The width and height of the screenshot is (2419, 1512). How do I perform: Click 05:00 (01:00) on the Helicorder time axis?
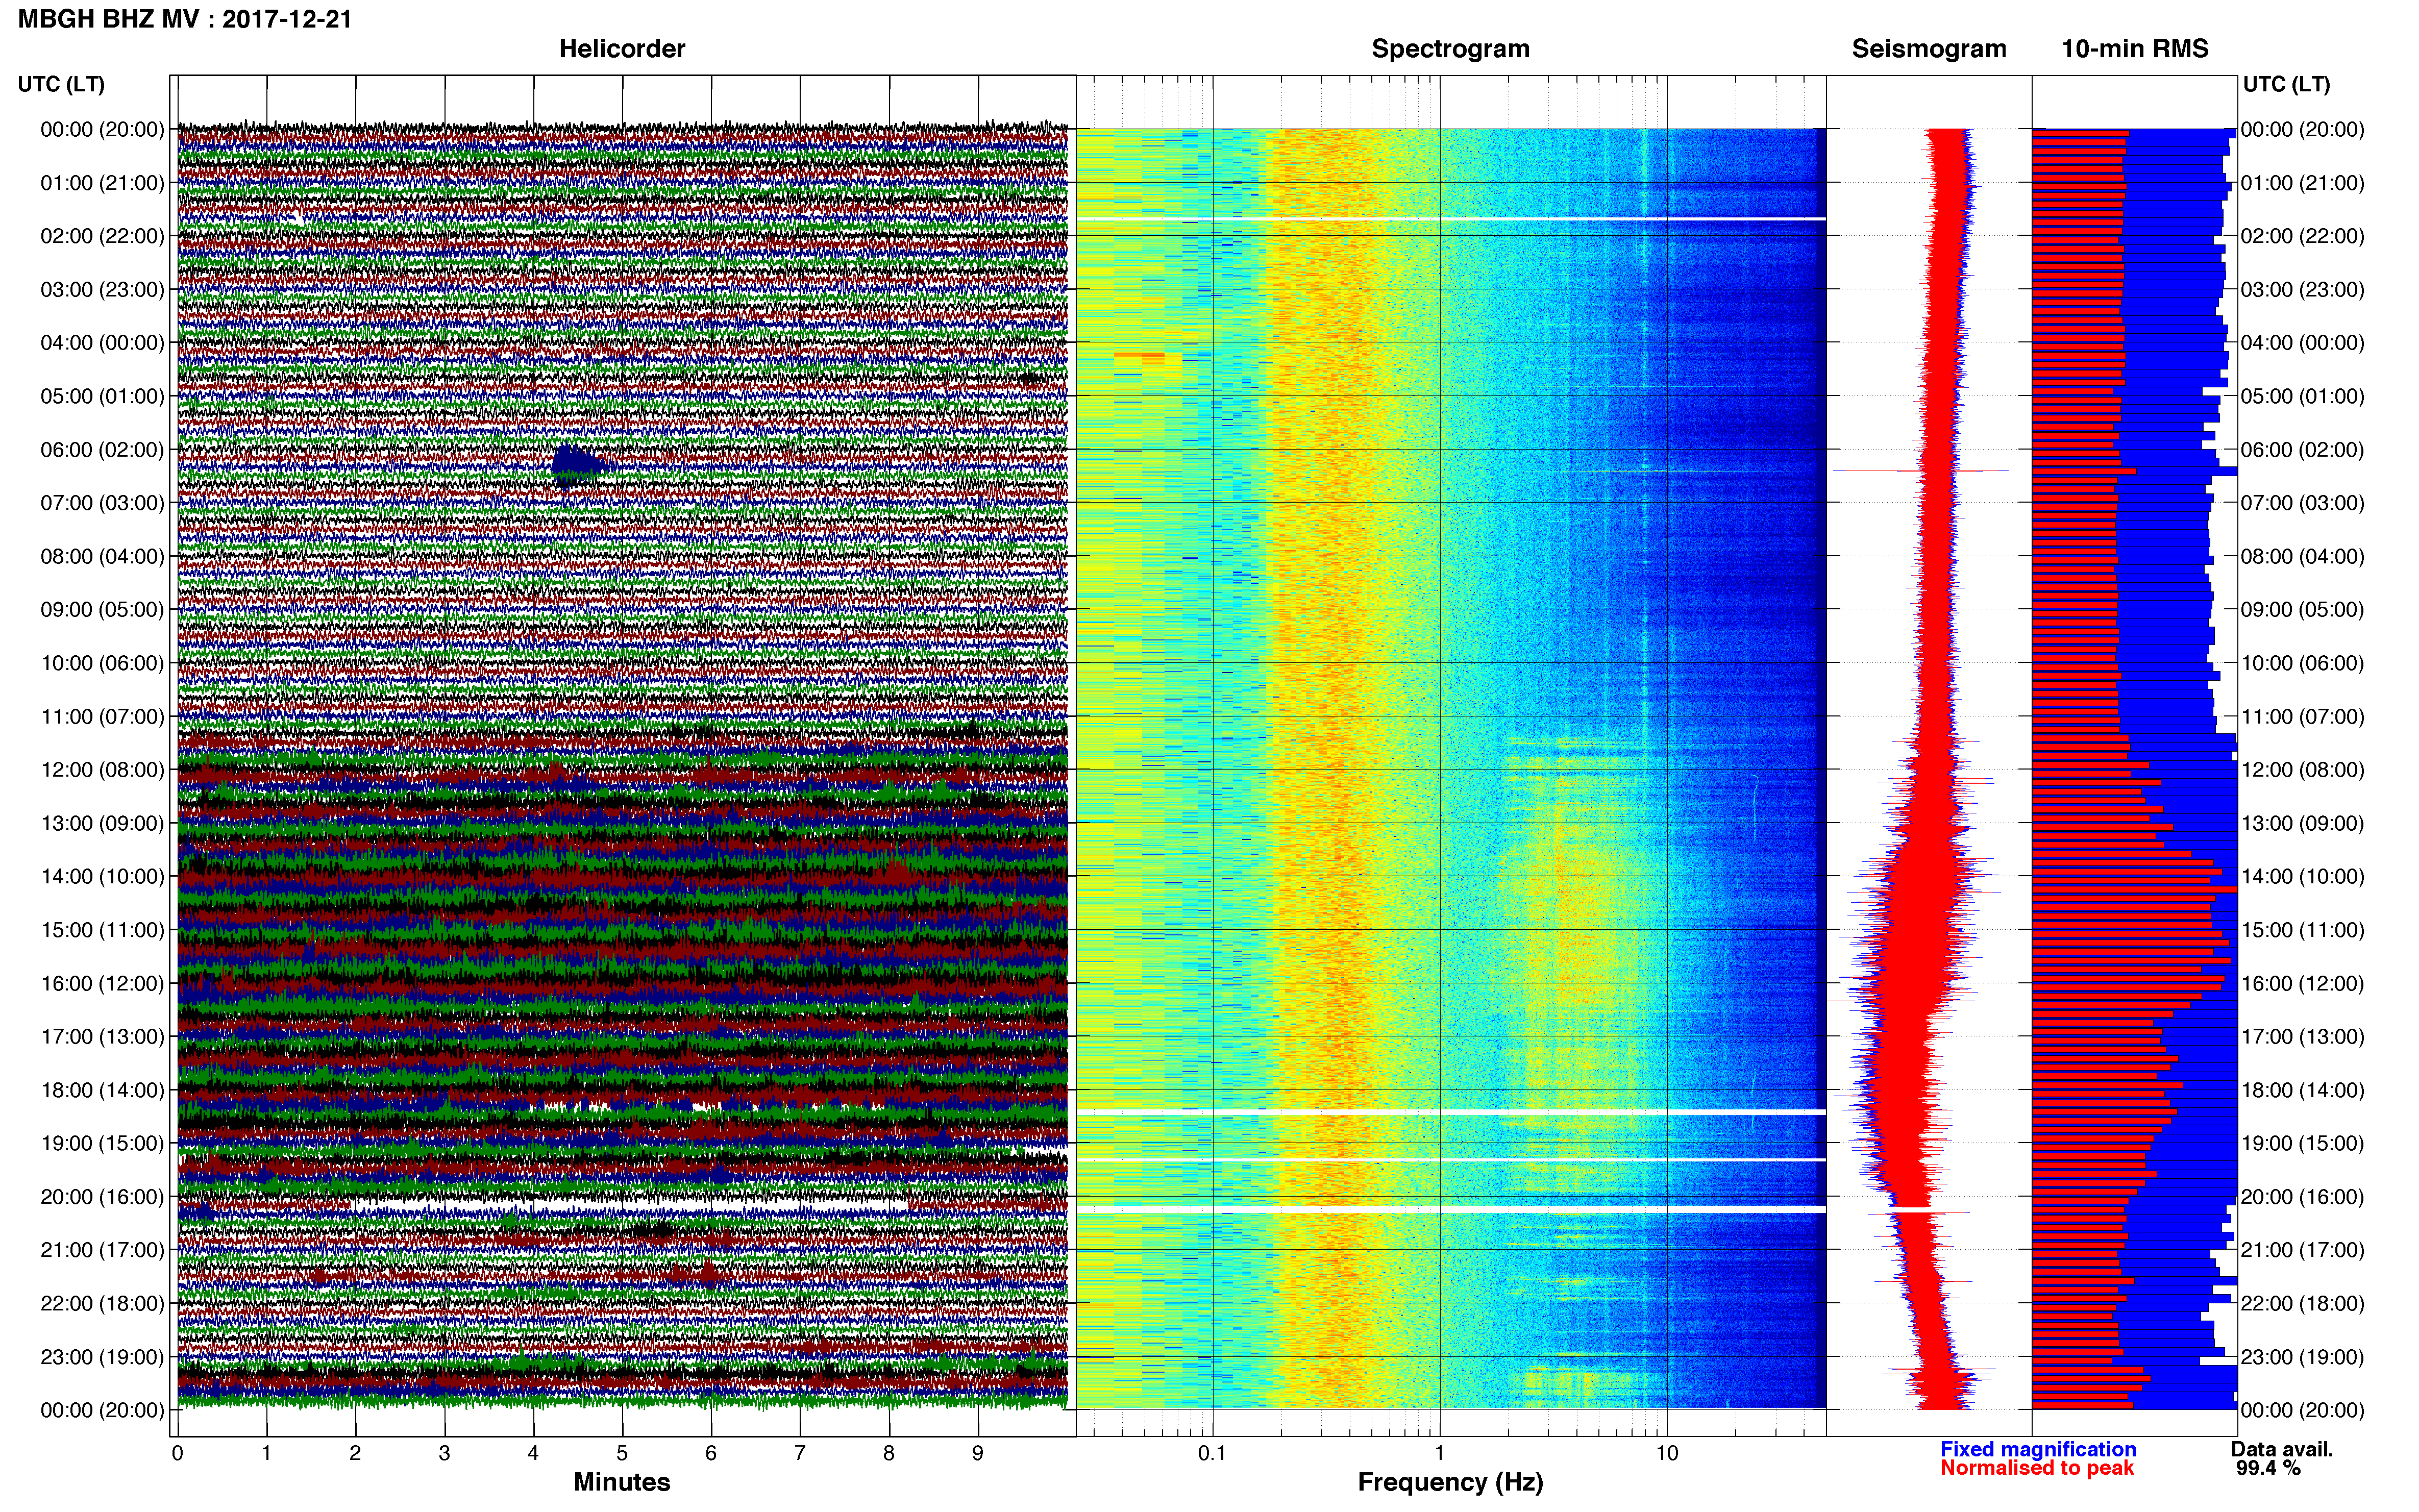click(x=102, y=396)
